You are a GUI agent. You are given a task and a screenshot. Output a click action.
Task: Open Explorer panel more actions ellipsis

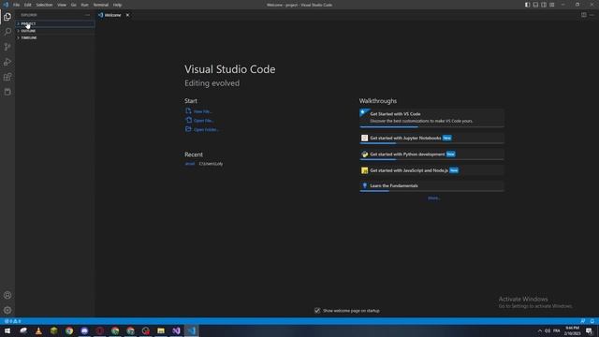87,15
